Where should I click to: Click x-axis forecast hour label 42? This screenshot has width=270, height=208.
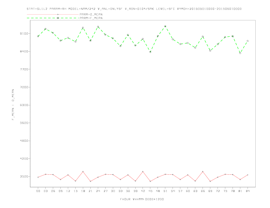point(143,191)
